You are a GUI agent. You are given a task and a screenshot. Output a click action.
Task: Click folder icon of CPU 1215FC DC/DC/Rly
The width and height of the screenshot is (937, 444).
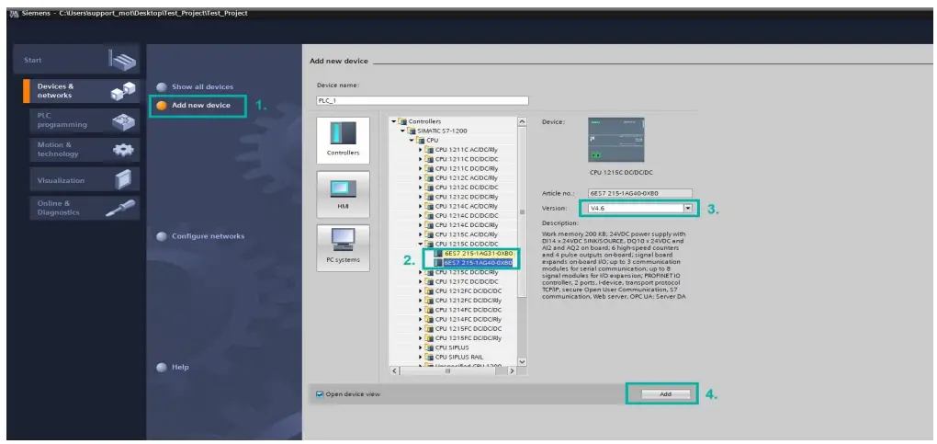[429, 337]
